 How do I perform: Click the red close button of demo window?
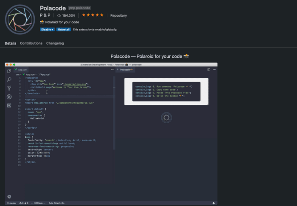pyautogui.click(x=7, y=65)
